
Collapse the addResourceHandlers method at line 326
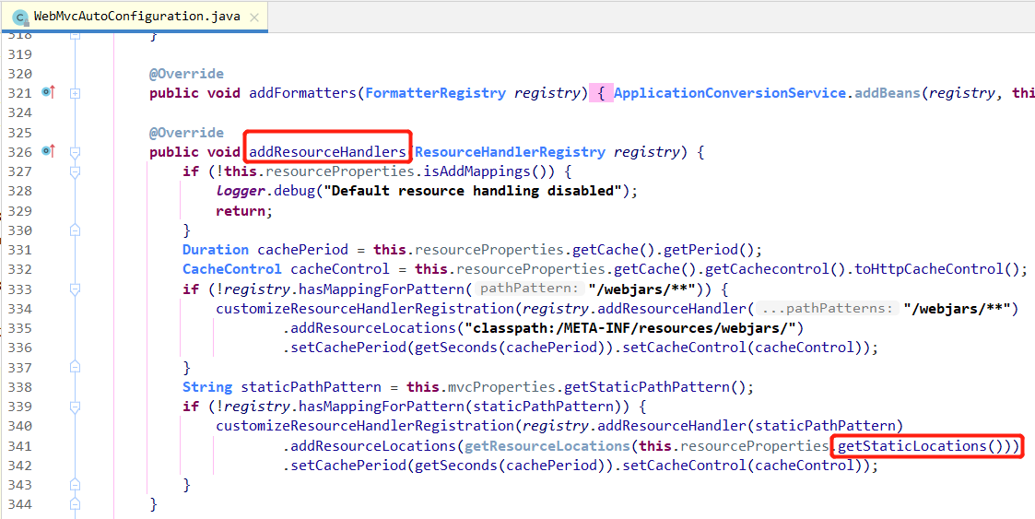[76, 152]
